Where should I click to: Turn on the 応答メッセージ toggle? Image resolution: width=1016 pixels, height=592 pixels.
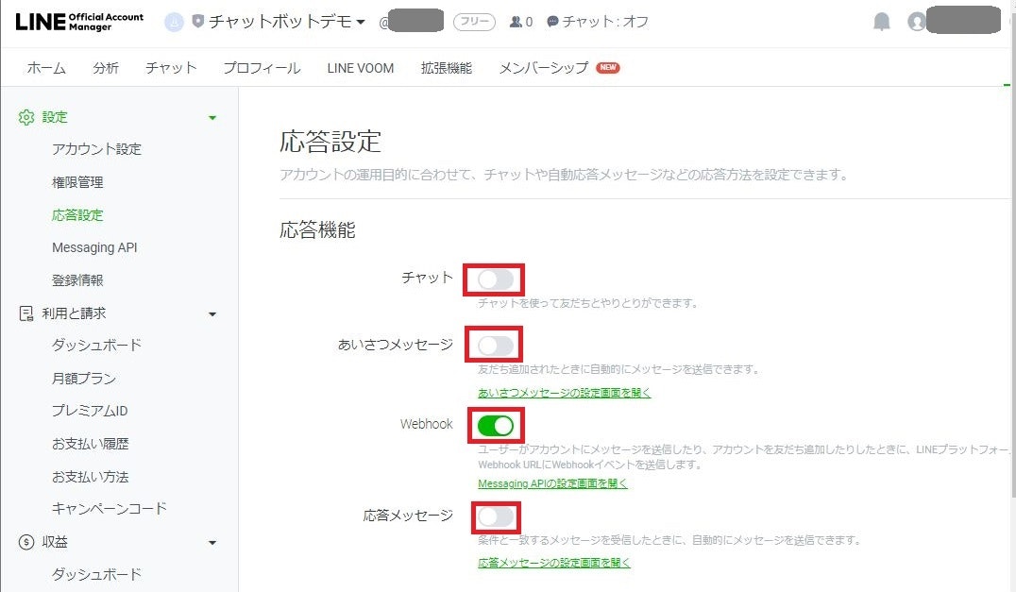[496, 516]
